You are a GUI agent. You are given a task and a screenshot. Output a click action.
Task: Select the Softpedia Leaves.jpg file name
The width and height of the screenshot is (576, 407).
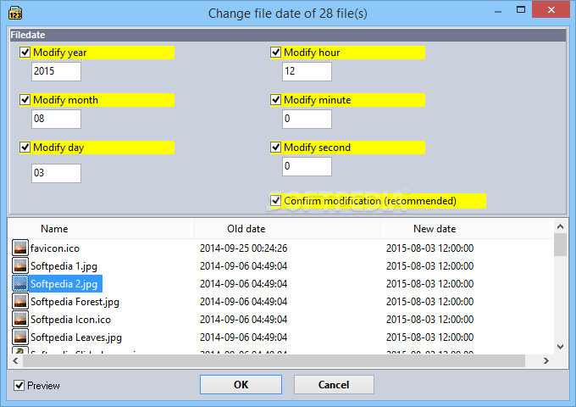coord(76,337)
